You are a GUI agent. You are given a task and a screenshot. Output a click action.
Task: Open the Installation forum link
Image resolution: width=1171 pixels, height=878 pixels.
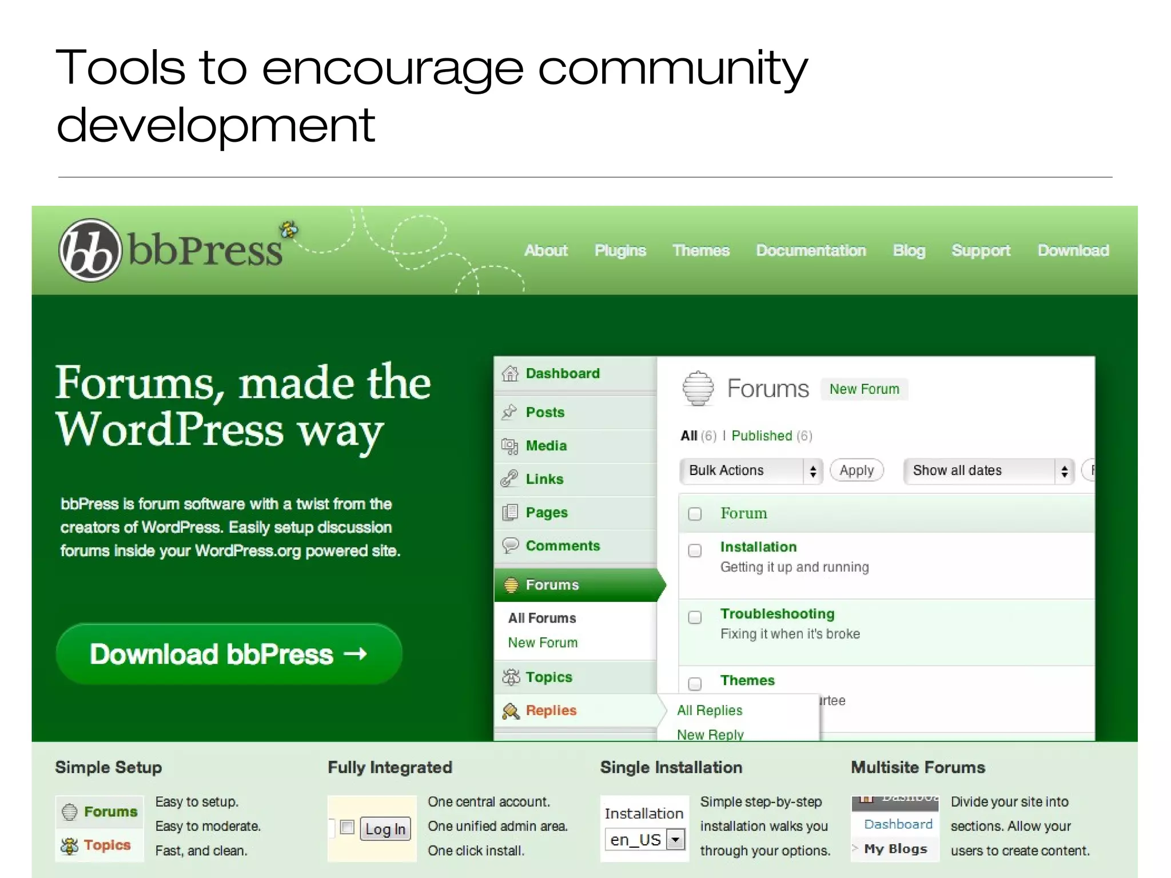(758, 547)
